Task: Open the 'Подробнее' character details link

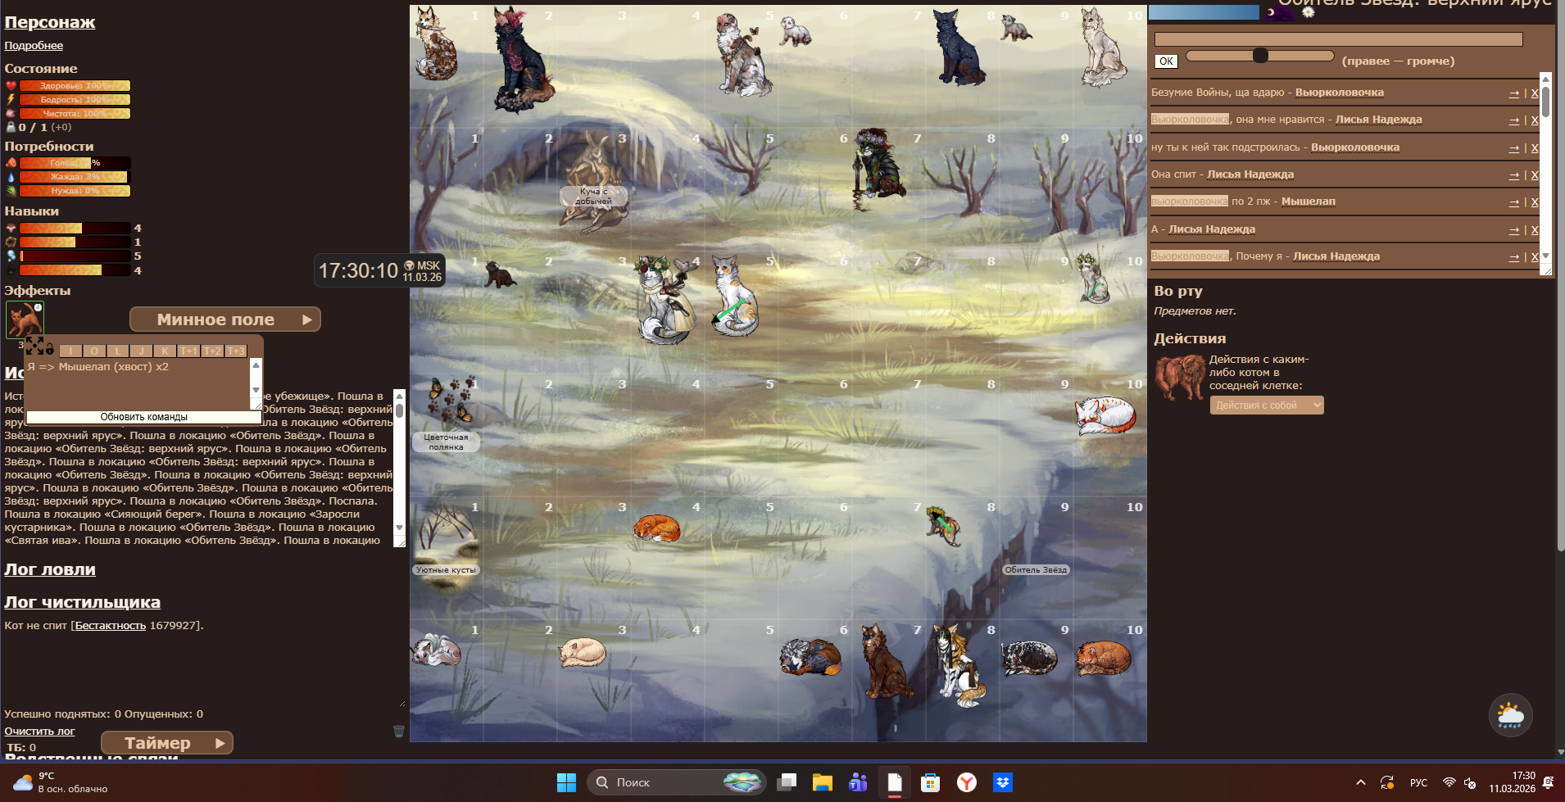Action: tap(34, 46)
